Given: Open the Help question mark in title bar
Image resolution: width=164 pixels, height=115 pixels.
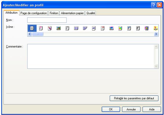Looking at the screenshot, I should [154, 5].
